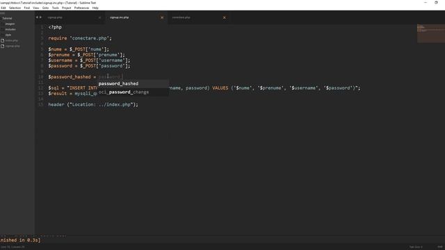Open the View menu
Image resolution: width=445 pixels, height=250 pixels.
click(35, 8)
